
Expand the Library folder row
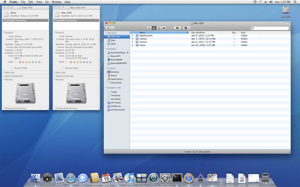point(132,39)
